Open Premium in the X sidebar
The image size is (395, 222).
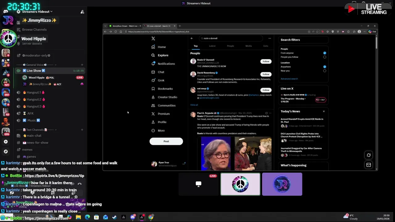click(x=160, y=113)
